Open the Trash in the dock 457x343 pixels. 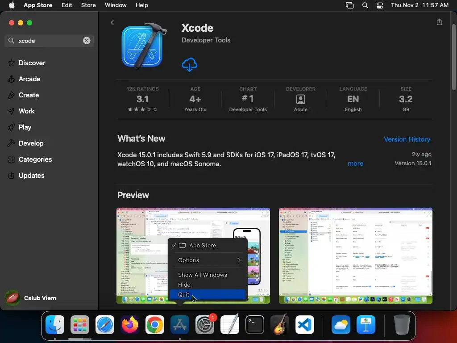point(402,324)
